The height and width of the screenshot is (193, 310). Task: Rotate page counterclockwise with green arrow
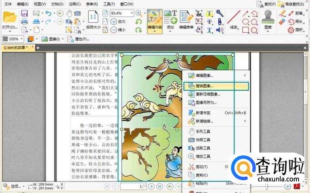[139, 21]
